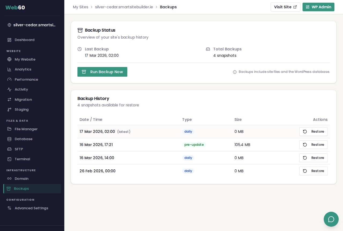343x231 pixels.
Task: Open the chat support bubble
Action: tap(331, 219)
